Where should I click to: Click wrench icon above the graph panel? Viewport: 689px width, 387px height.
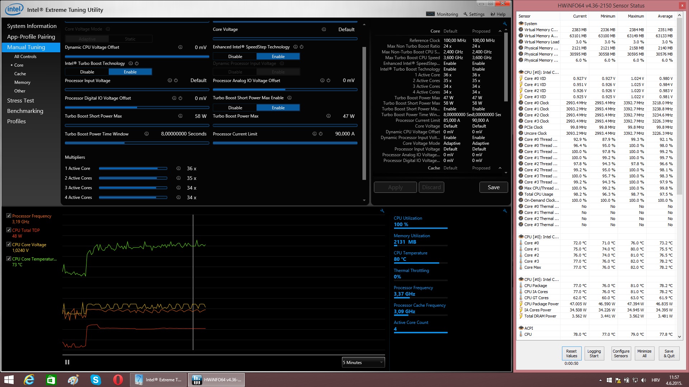pyautogui.click(x=382, y=211)
